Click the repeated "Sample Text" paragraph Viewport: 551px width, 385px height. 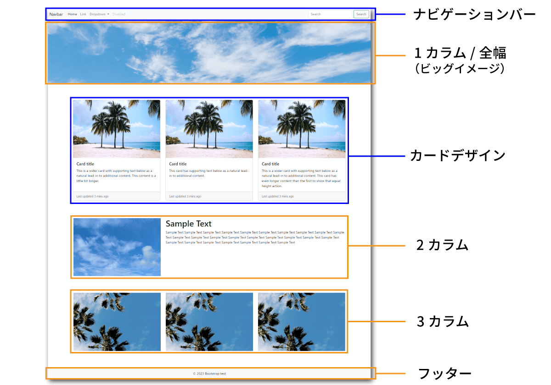coord(255,237)
